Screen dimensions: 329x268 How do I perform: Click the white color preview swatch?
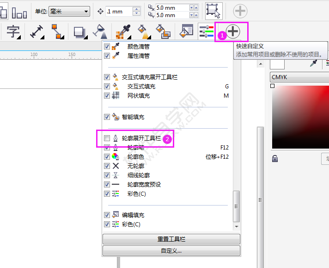pyautogui.click(x=277, y=64)
